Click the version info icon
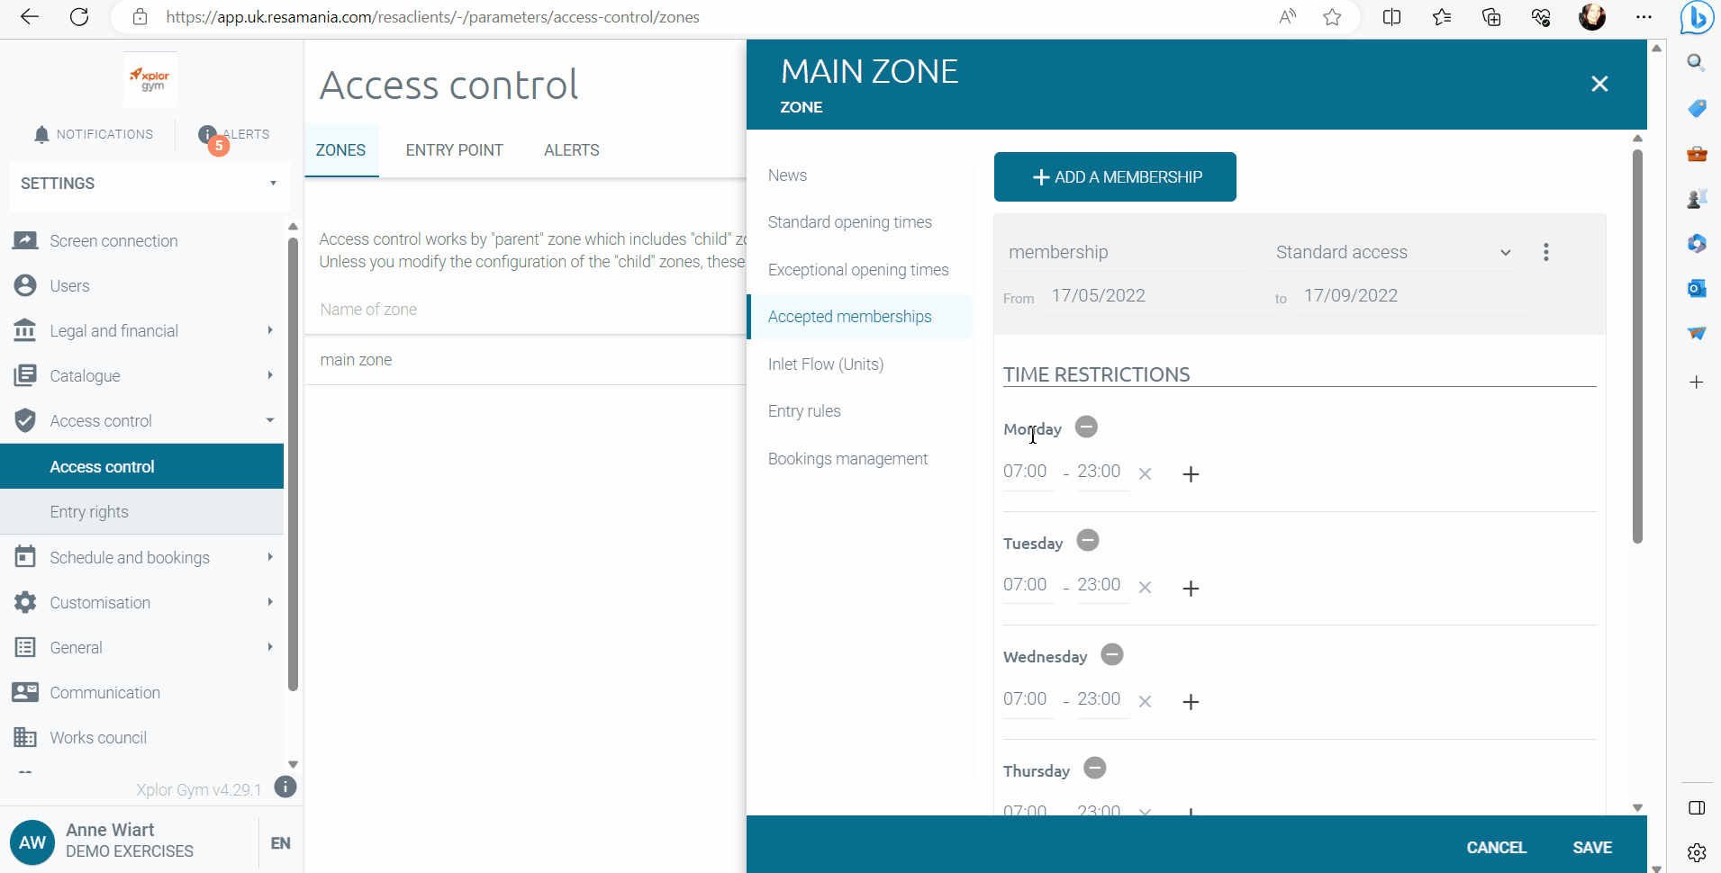1721x873 pixels. pyautogui.click(x=285, y=787)
